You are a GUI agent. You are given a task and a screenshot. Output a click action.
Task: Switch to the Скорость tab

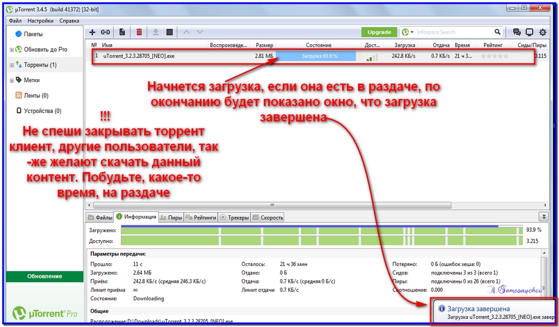click(x=267, y=217)
